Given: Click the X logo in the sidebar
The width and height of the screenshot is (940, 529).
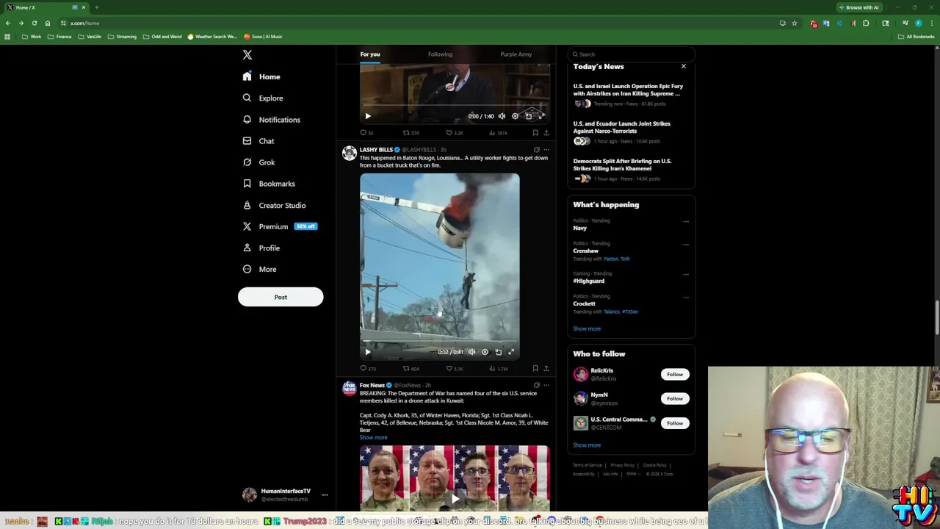Looking at the screenshot, I should click(247, 55).
